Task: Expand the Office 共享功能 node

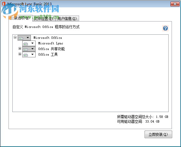Action: click(20, 49)
